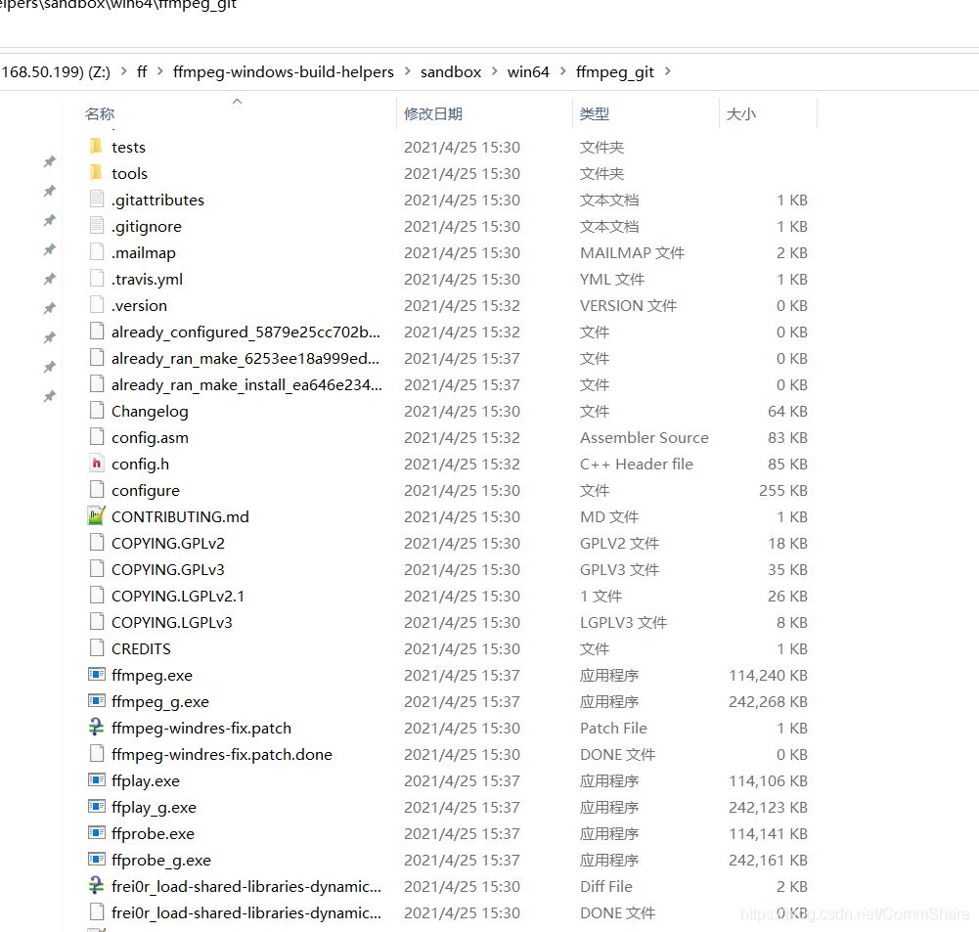Click the .gitignore text file icon
The height and width of the screenshot is (932, 979).
[x=96, y=225]
